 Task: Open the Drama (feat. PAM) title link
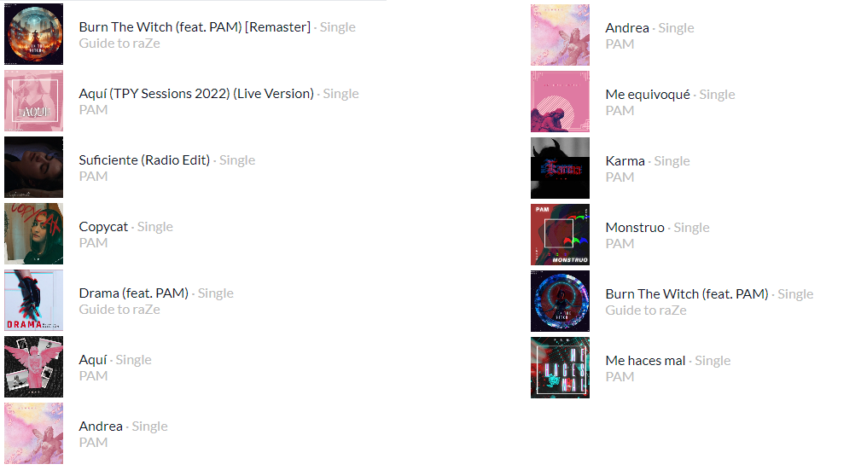(134, 293)
